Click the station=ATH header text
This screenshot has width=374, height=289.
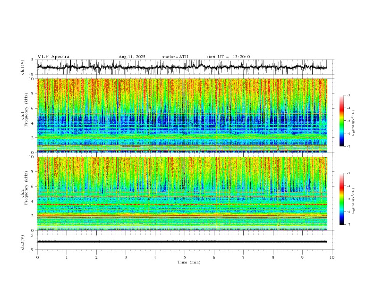tap(175, 57)
